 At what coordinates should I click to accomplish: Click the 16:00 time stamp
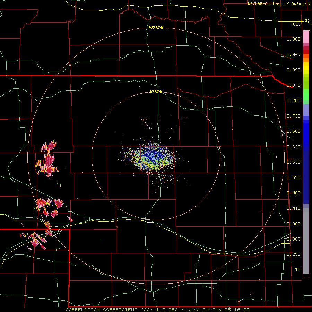tap(242, 310)
